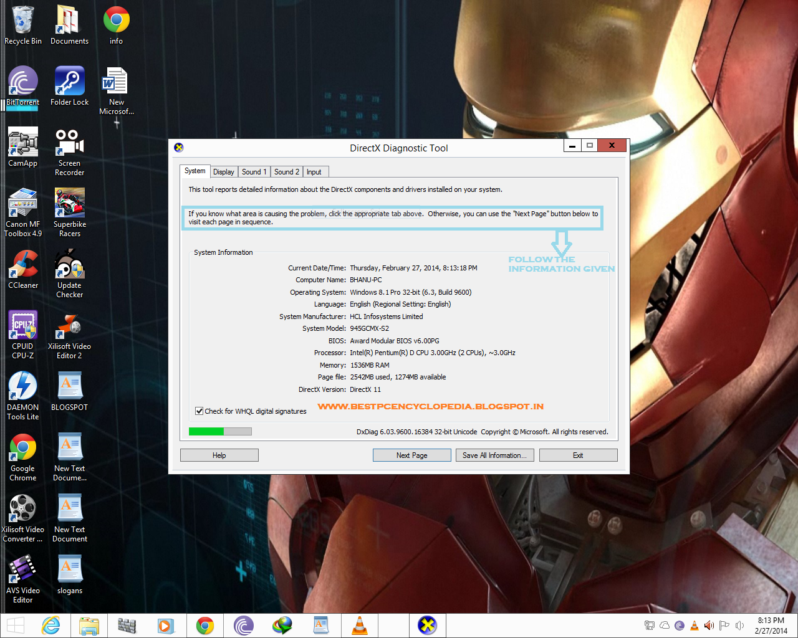This screenshot has width=798, height=638.
Task: Click the Next Page button
Action: (412, 455)
